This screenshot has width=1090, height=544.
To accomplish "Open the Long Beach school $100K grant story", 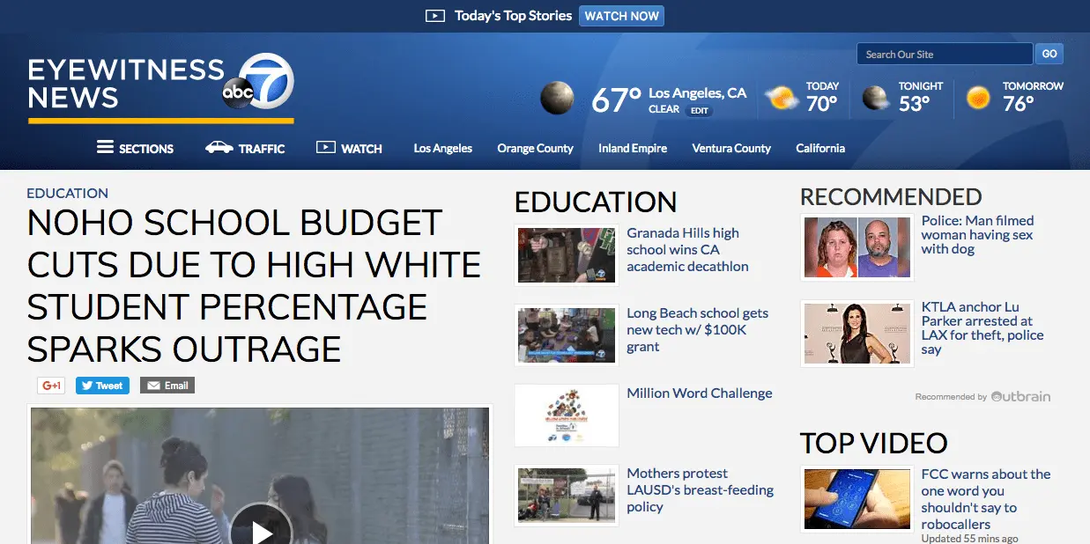I will pyautogui.click(x=697, y=329).
